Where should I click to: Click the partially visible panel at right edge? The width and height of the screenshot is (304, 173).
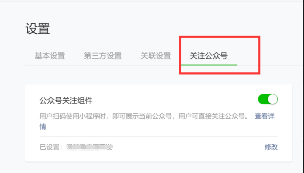click(303, 113)
